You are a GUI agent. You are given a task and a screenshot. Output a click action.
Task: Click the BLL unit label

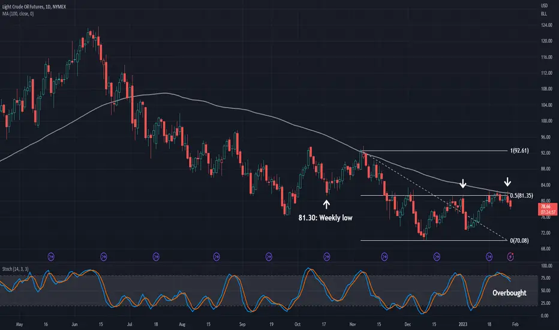[x=543, y=14]
